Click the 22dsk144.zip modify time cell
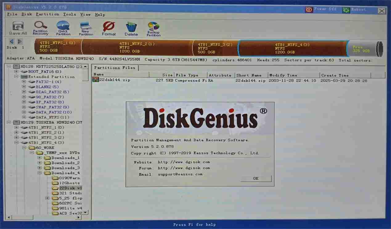The image size is (391, 229). [x=292, y=80]
